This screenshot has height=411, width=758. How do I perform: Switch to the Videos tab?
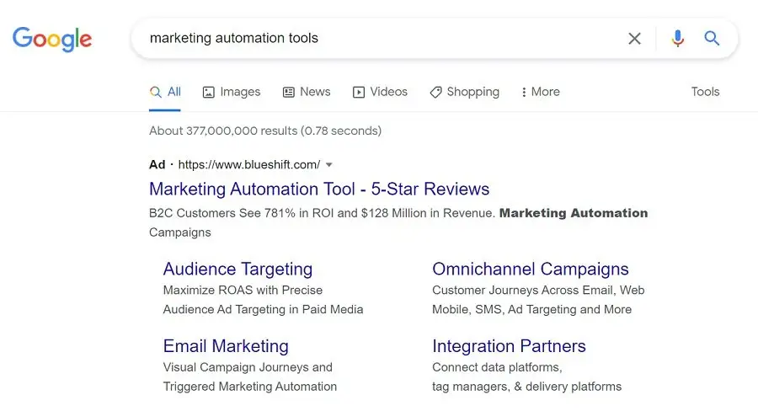(x=380, y=92)
